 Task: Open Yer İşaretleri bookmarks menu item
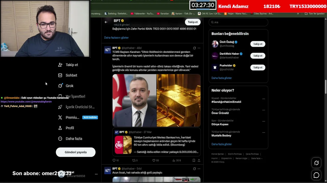coord(72,96)
